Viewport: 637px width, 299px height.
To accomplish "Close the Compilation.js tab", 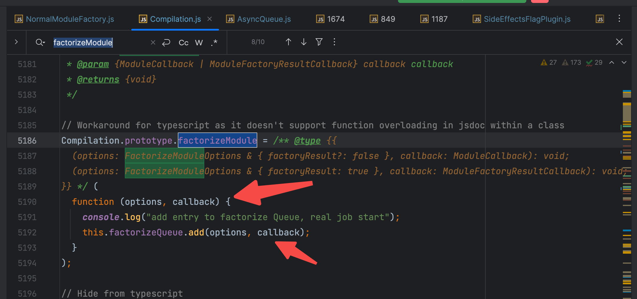I will tap(210, 19).
